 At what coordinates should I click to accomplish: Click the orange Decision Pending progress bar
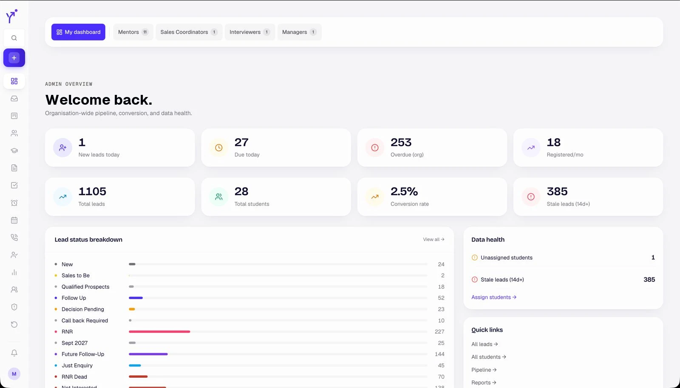pos(132,309)
